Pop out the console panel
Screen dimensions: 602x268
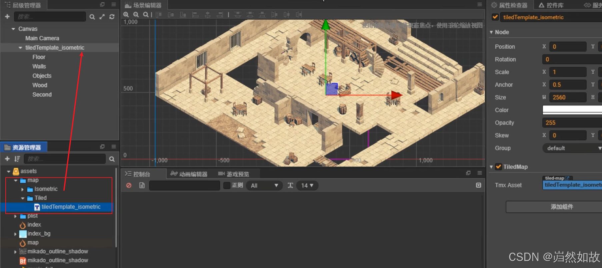click(x=468, y=173)
